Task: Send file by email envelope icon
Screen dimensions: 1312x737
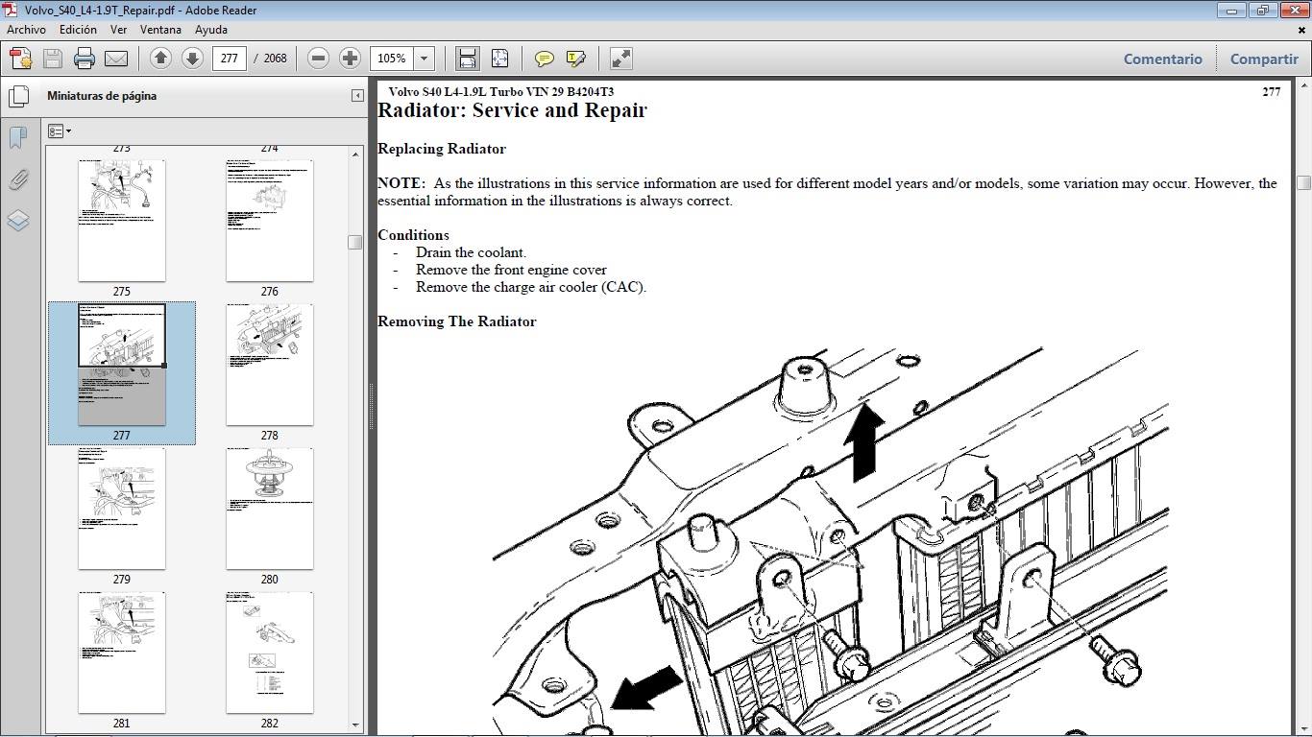Action: pos(116,59)
